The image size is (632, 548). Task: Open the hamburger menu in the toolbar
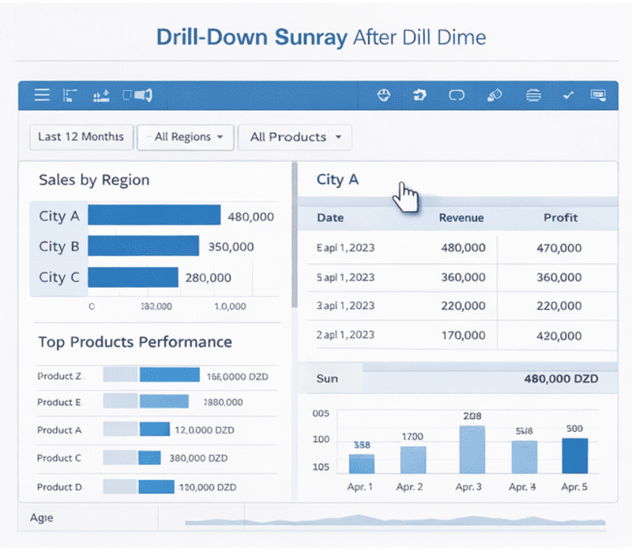42,96
